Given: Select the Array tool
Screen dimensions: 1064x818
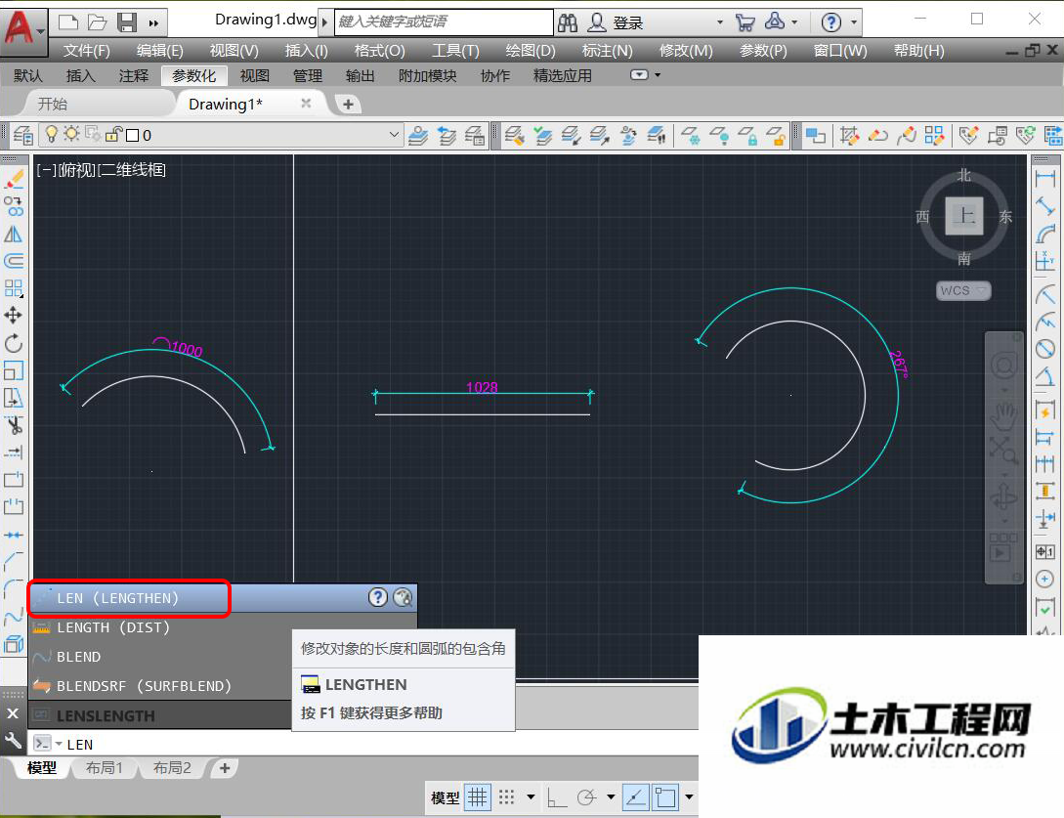Looking at the screenshot, I should tap(14, 288).
